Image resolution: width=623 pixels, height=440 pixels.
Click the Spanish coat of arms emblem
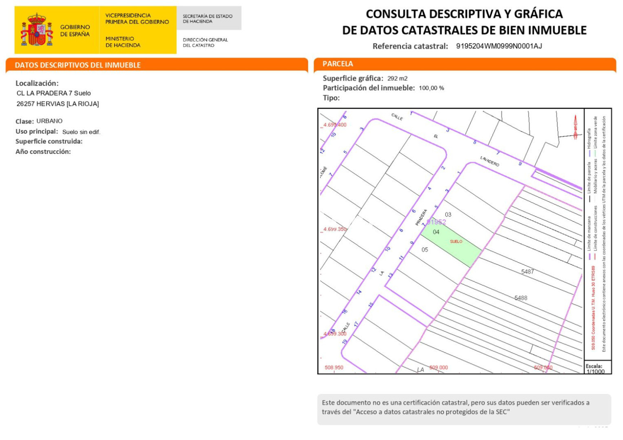coord(37,30)
